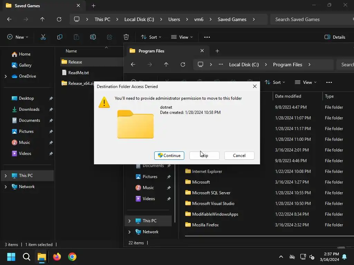Expand This PC in Saved Games sidebar
The width and height of the screenshot is (354, 265).
[6, 176]
